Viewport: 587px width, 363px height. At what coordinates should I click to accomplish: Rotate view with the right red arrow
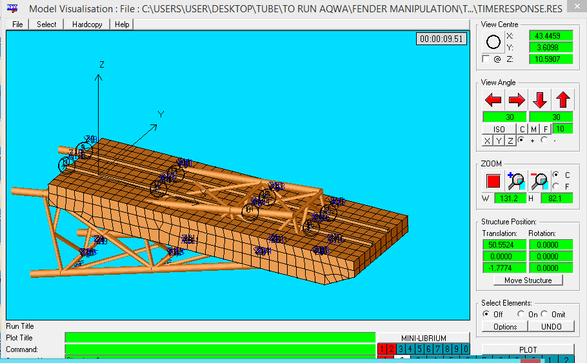point(517,100)
